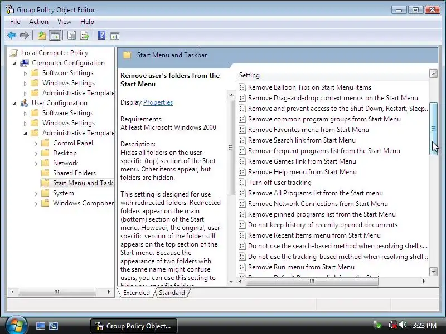Collapse the Computer Configuration node

click(x=15, y=63)
